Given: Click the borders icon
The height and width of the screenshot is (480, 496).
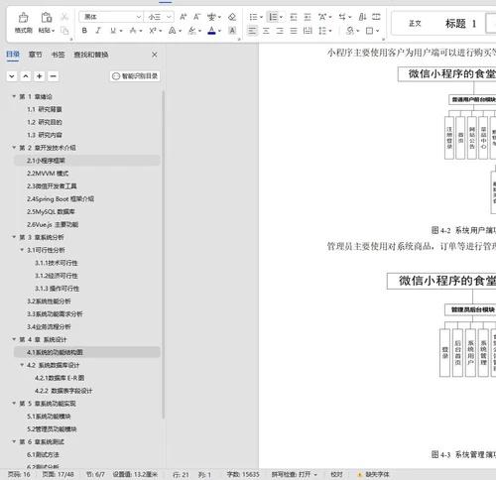Looking at the screenshot, I should pos(369,31).
